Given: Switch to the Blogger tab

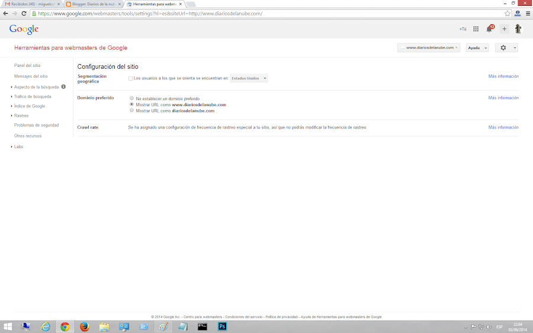Looking at the screenshot, I should point(93,4).
